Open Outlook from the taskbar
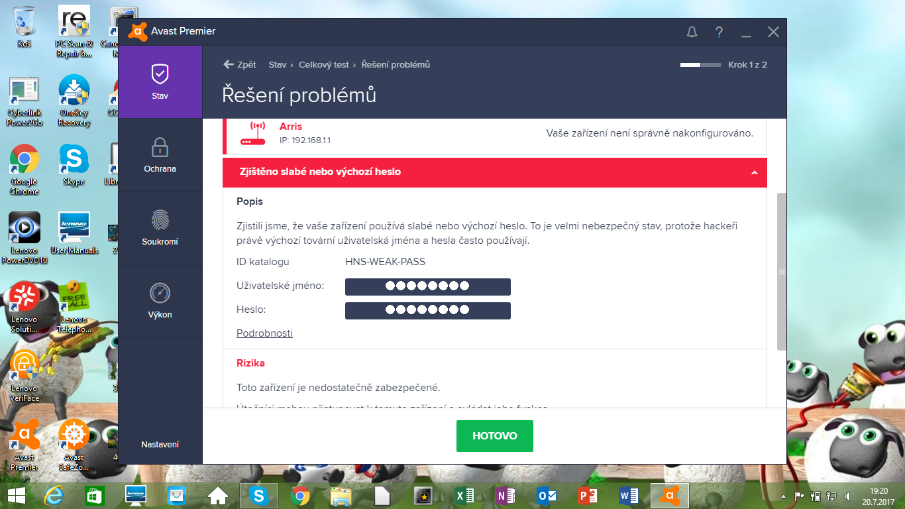Viewport: 905px width, 509px height. coord(547,495)
